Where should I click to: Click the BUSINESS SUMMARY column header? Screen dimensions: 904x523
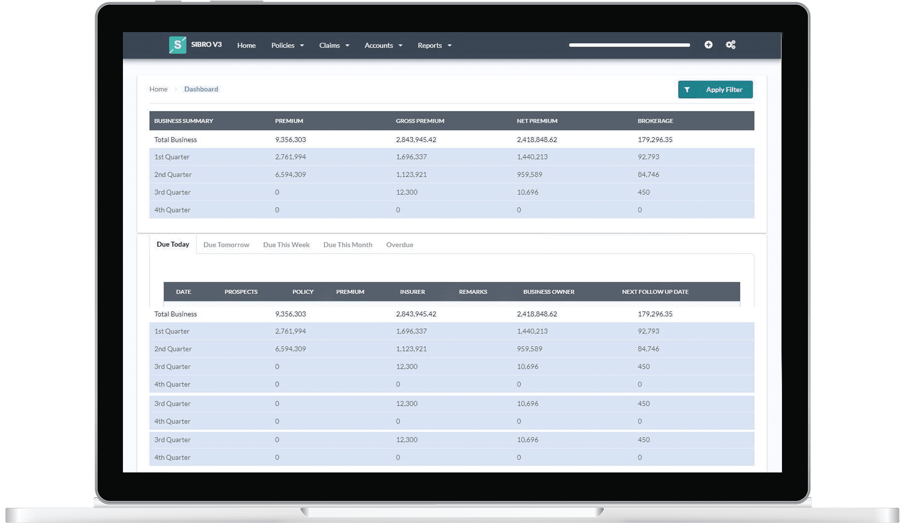(184, 121)
